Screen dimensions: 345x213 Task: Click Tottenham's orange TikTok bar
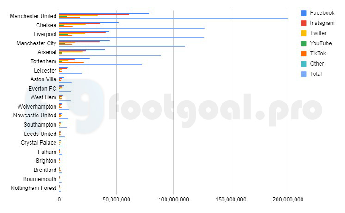coord(72,62)
